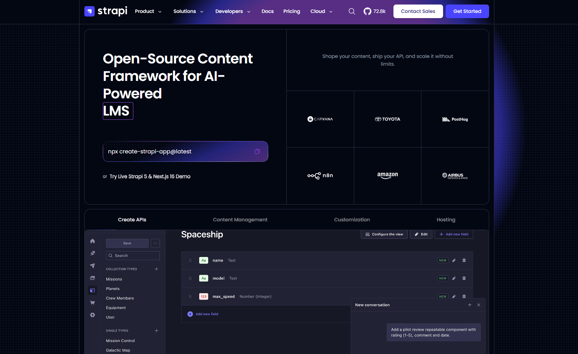Click the Toyota logo tile
Viewport: 578px width, 354px height.
[x=388, y=119]
